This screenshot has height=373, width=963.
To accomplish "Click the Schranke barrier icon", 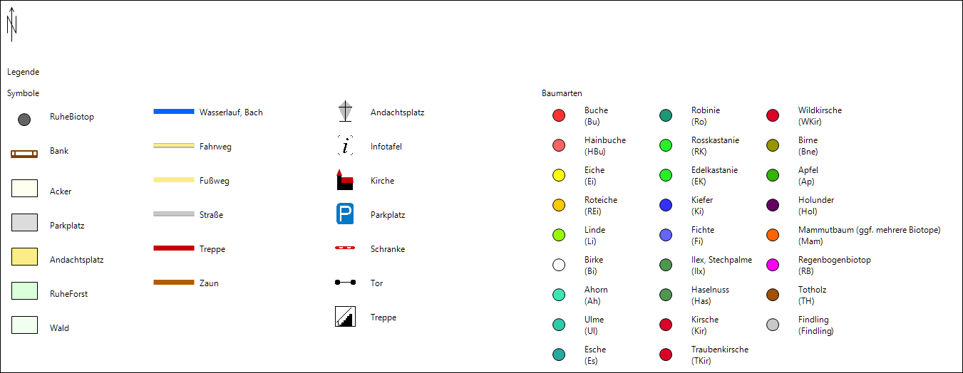I will pos(345,248).
